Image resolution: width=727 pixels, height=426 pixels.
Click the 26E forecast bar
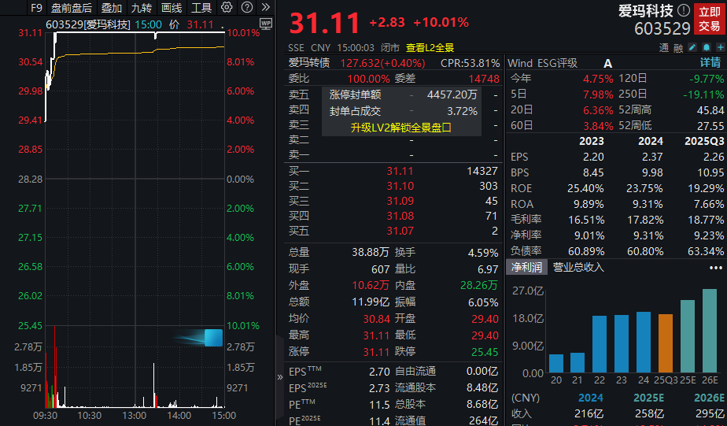coord(710,331)
